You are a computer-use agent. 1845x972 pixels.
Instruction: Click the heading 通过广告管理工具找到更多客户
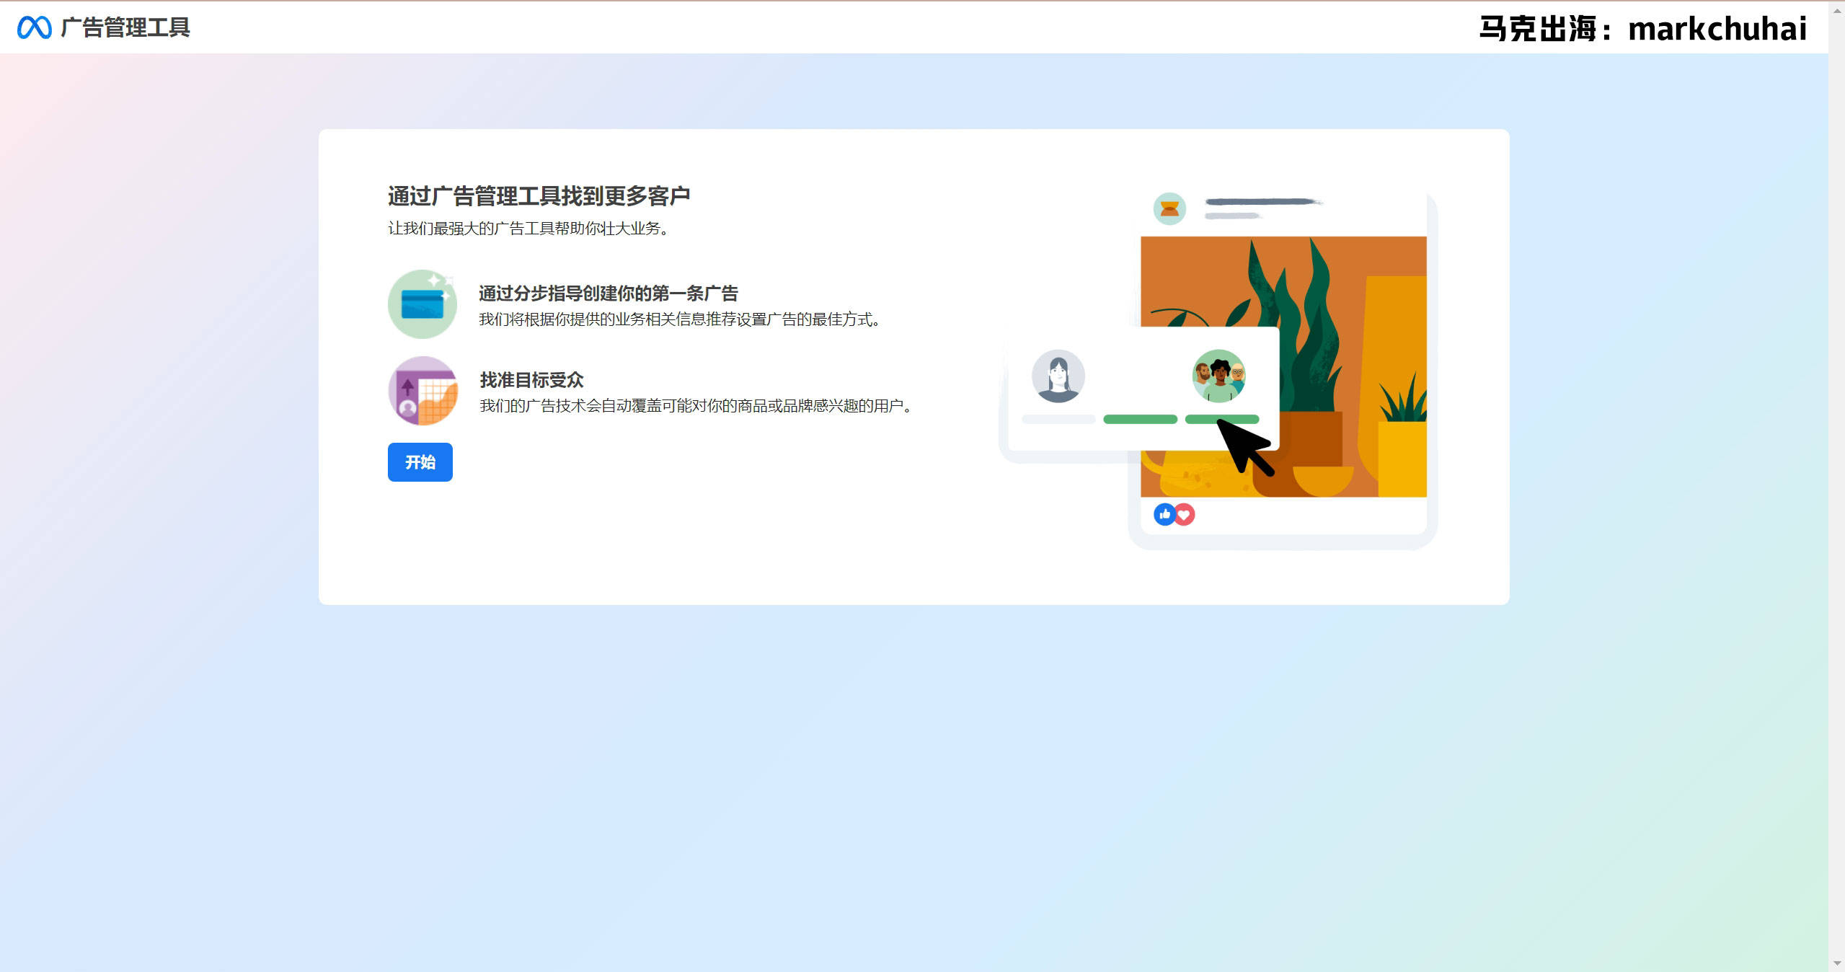537,195
